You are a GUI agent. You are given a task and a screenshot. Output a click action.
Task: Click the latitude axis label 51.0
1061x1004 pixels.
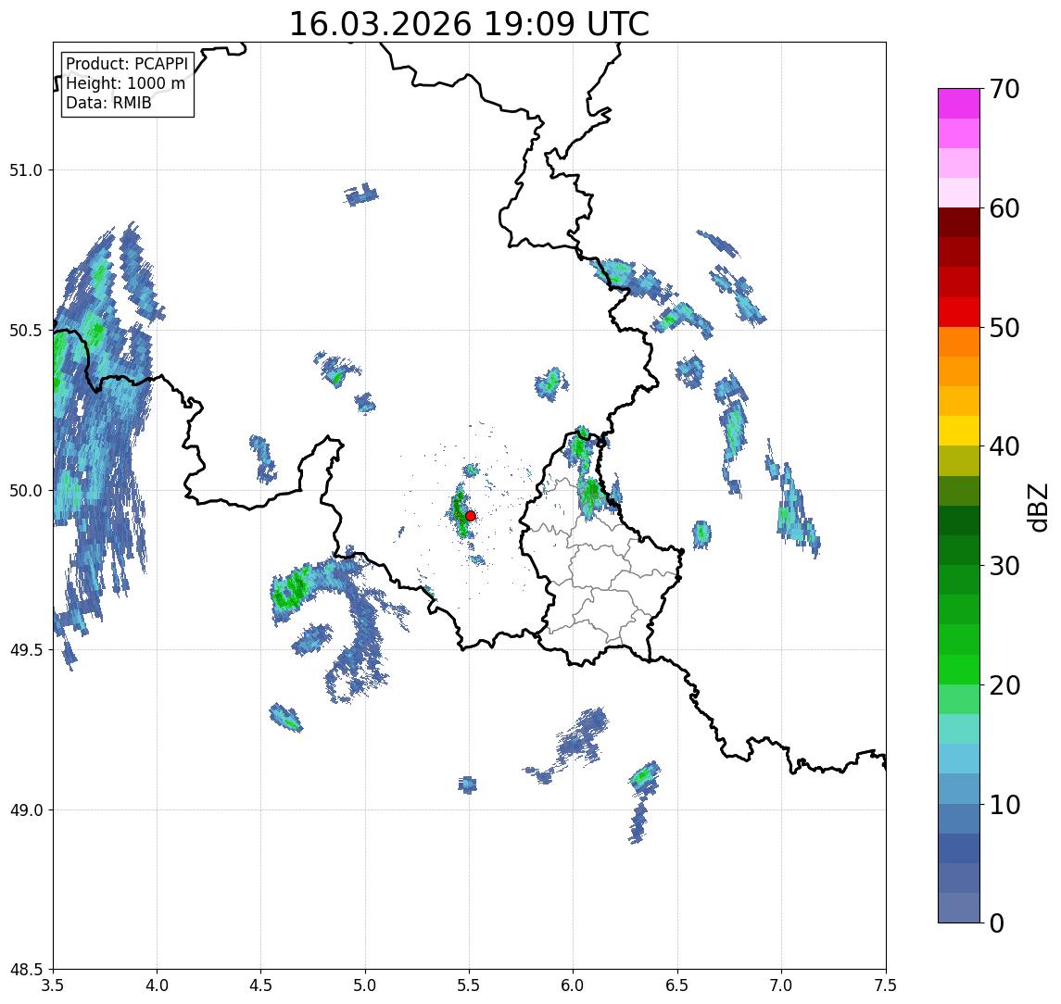click(26, 170)
